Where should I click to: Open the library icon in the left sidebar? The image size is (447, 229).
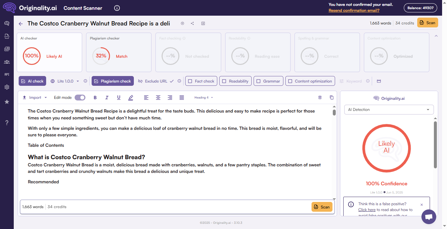pyautogui.click(x=7, y=49)
